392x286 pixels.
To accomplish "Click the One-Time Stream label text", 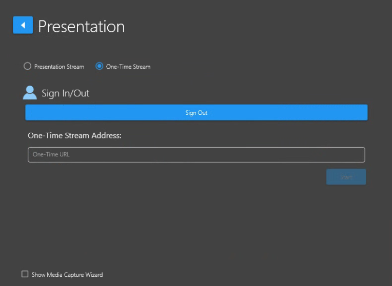I will (128, 67).
